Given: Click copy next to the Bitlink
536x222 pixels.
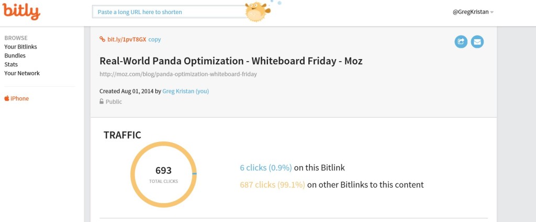Looking at the screenshot, I should [154, 39].
